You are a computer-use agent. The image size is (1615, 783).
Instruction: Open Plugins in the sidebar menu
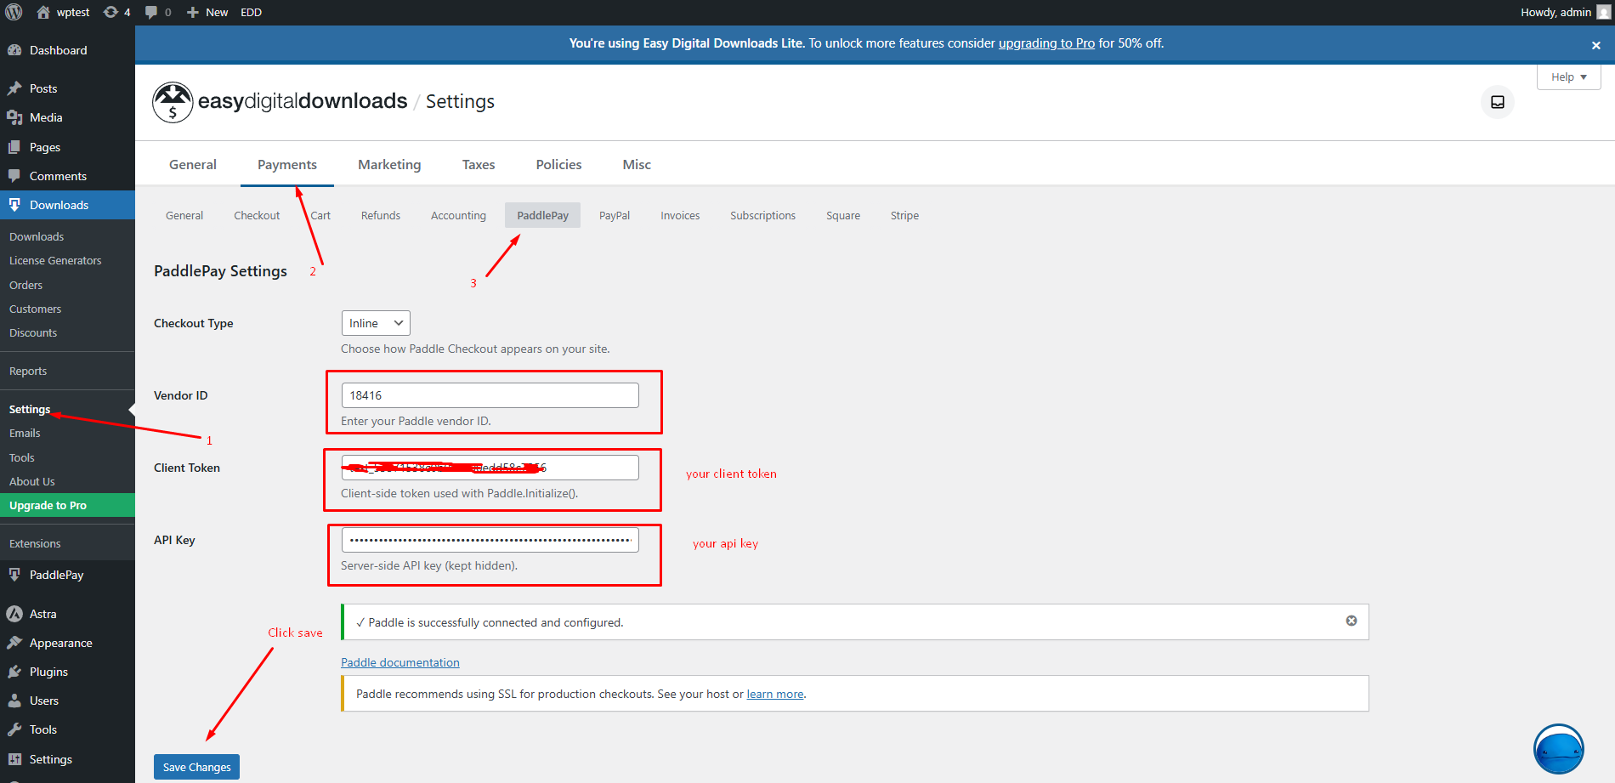pyautogui.click(x=48, y=672)
